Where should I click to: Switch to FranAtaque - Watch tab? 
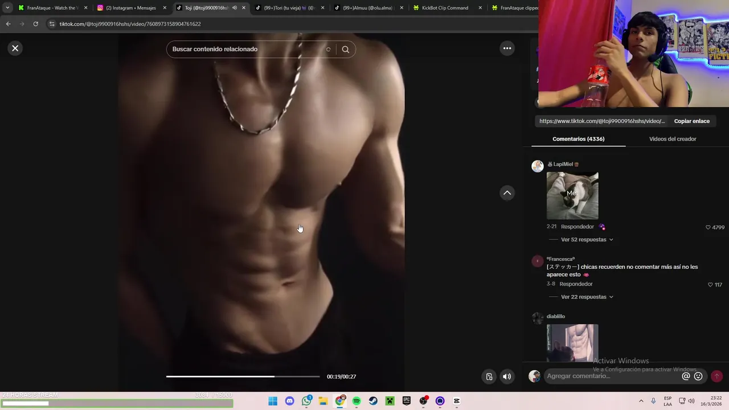(51, 8)
